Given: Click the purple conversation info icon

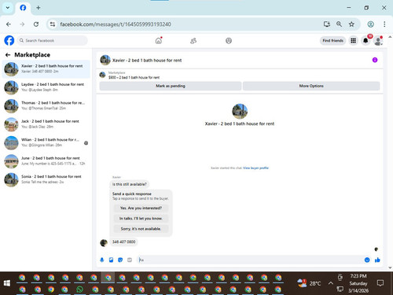Looking at the screenshot, I should pos(375,60).
